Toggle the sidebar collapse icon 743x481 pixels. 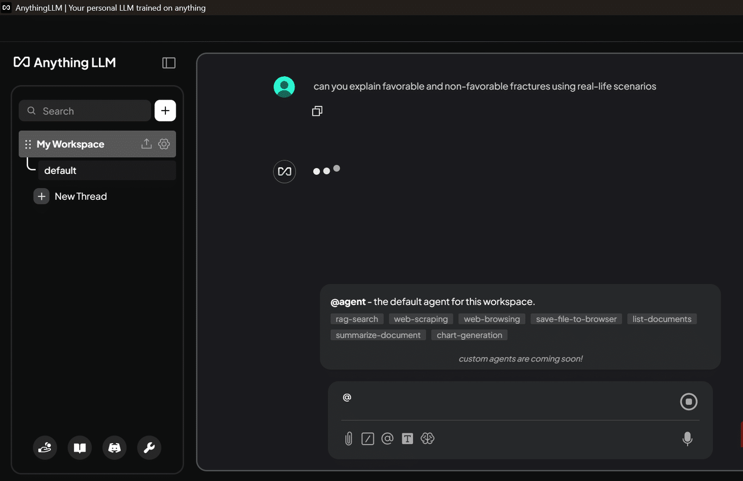[x=169, y=63]
